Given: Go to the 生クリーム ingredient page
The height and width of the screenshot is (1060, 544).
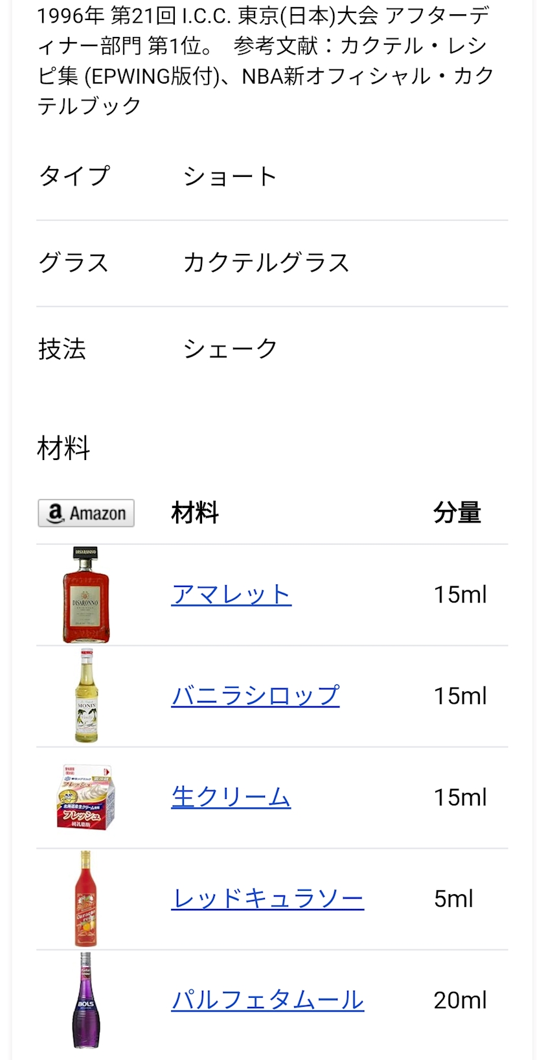Looking at the screenshot, I should coord(231,798).
